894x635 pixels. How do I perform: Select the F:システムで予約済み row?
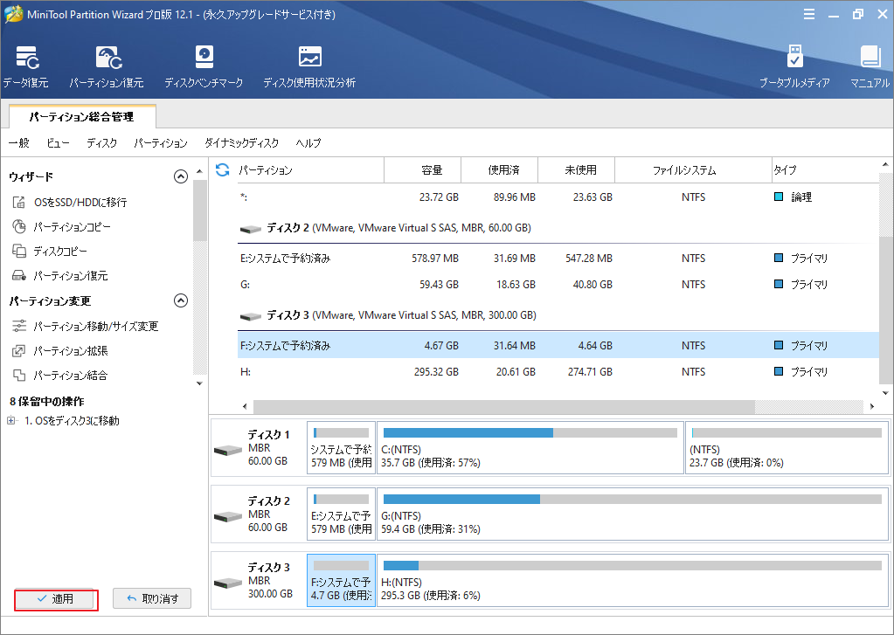[x=558, y=345]
